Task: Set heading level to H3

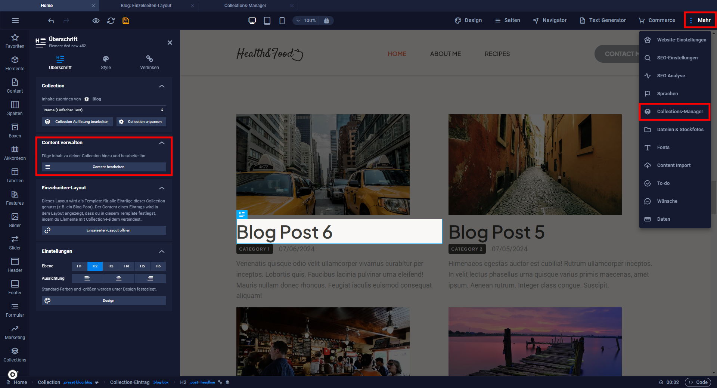Action: pyautogui.click(x=111, y=266)
